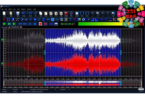Screen dimensions: 145x98
Task: Undo the last edit
Action: click(24, 14)
